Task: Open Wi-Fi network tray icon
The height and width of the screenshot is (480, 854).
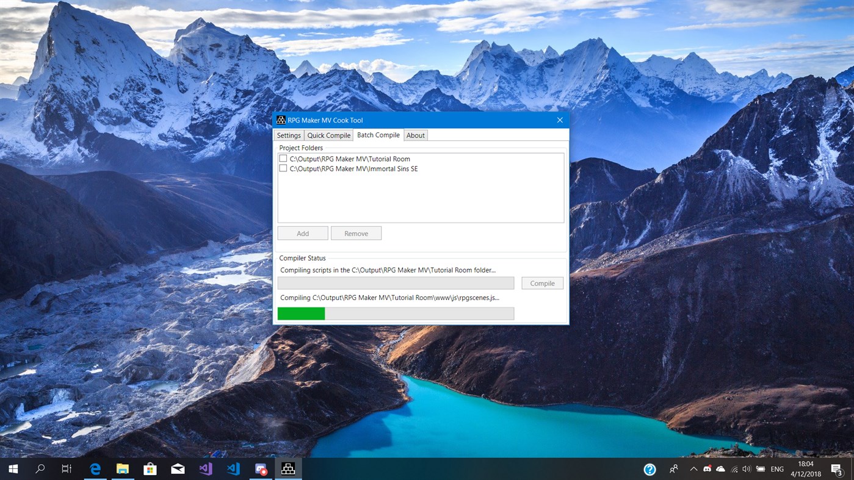Action: (734, 469)
